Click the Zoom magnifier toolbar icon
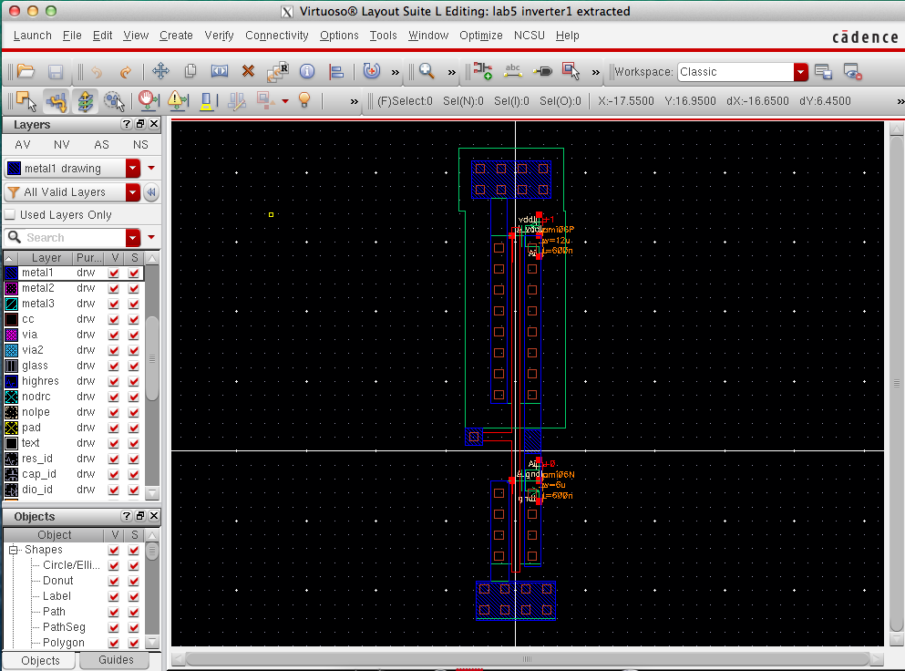Image resolution: width=905 pixels, height=671 pixels. [x=426, y=71]
